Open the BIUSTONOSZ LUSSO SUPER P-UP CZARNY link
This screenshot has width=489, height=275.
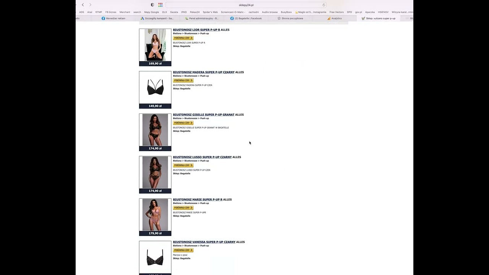[202, 157]
